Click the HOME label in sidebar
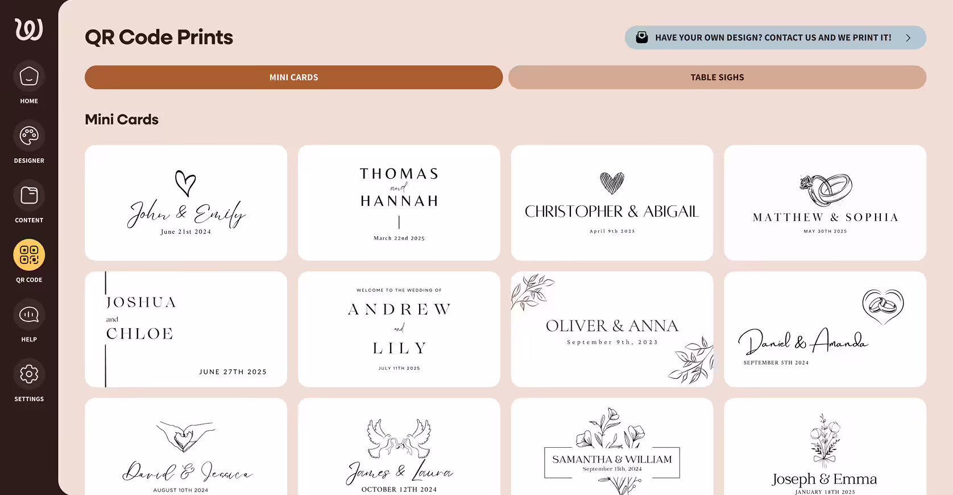Viewport: 953px width, 495px height. pos(29,101)
